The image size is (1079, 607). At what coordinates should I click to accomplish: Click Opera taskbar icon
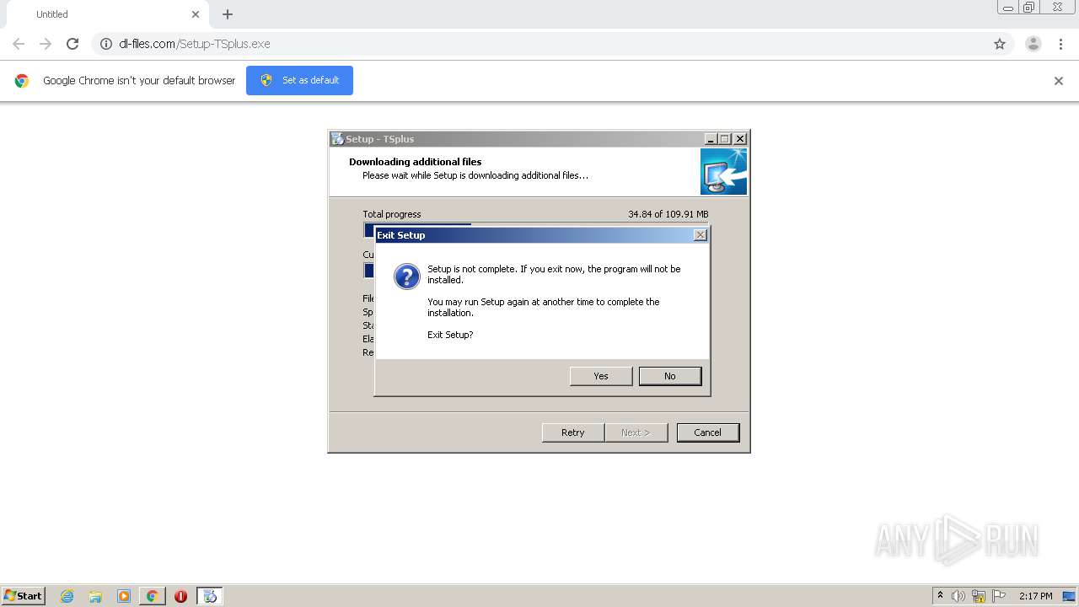(180, 596)
